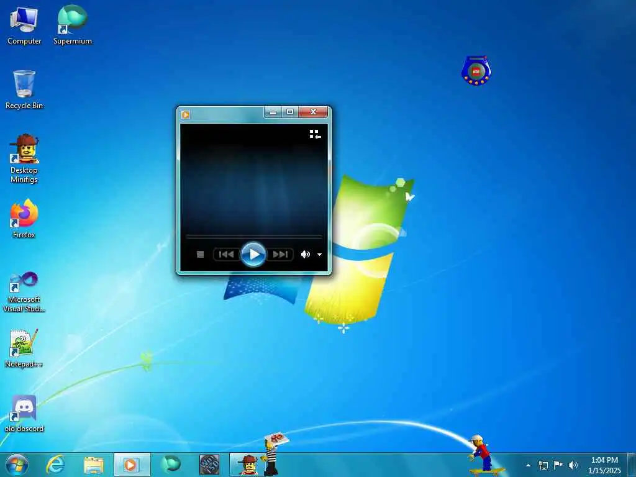Viewport: 636px width, 477px height.
Task: Click the Show desktop button
Action: coord(632,465)
